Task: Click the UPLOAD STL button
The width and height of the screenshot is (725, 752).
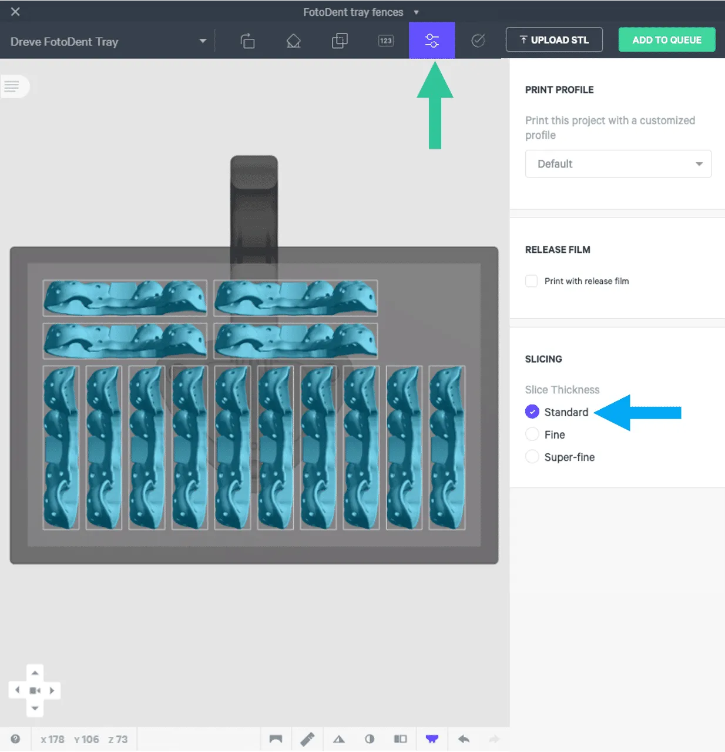Action: click(554, 40)
